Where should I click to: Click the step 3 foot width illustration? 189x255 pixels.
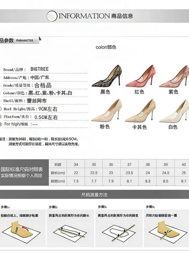point(119,233)
